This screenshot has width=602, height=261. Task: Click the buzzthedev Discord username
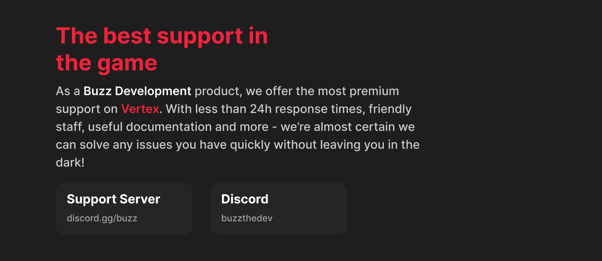(x=247, y=218)
